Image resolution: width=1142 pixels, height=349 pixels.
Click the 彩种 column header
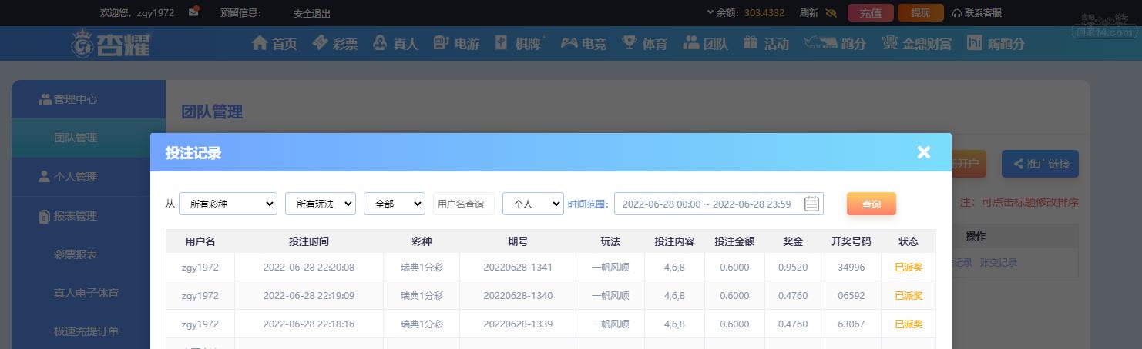tap(422, 241)
